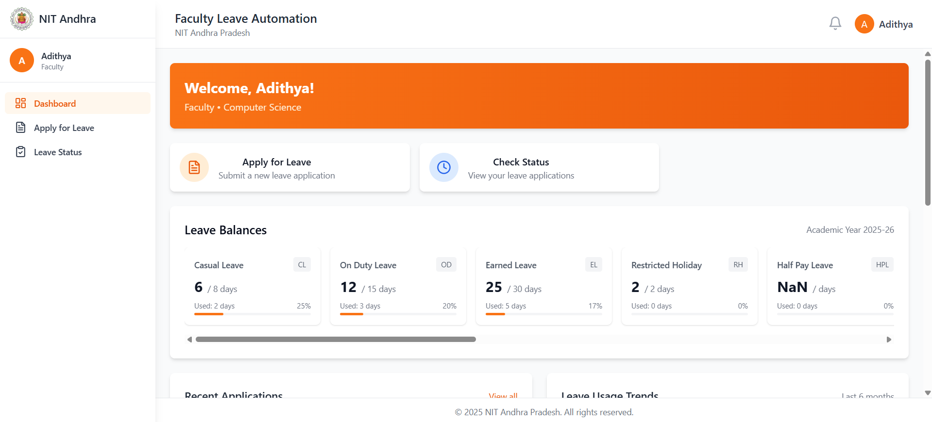Viewport: 932px width, 422px height.
Task: Click the horizontal scrollbar thumb under leave balances
Action: tap(336, 340)
